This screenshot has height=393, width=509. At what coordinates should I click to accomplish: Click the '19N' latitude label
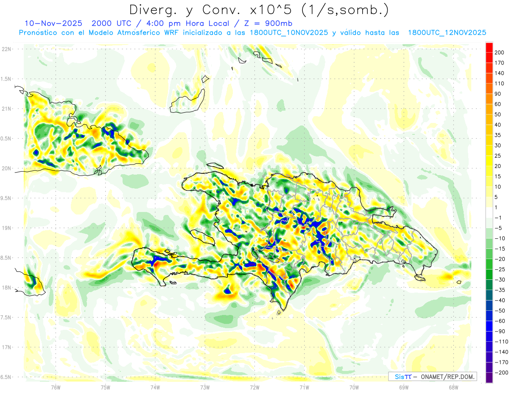pyautogui.click(x=6, y=228)
